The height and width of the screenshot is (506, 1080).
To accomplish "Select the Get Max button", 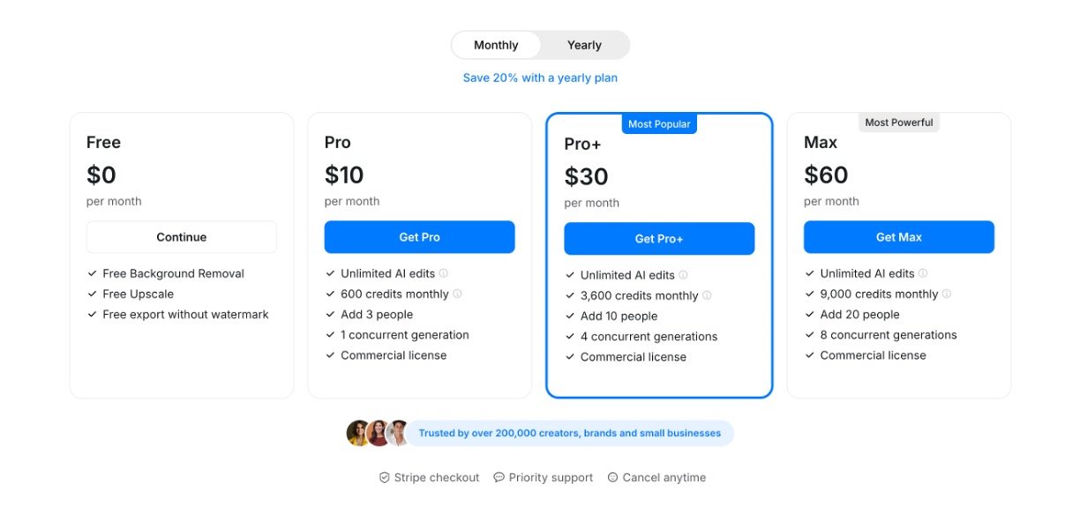I will 898,237.
